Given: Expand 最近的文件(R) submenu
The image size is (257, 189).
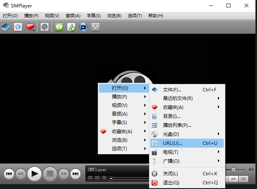Looking at the screenshot, I should [x=187, y=98].
